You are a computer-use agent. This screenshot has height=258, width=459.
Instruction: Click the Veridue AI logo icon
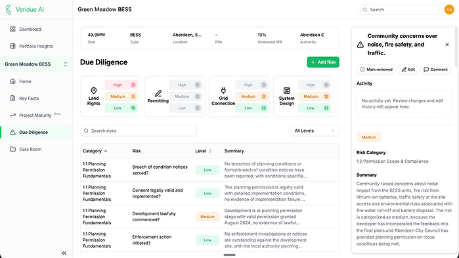9,10
